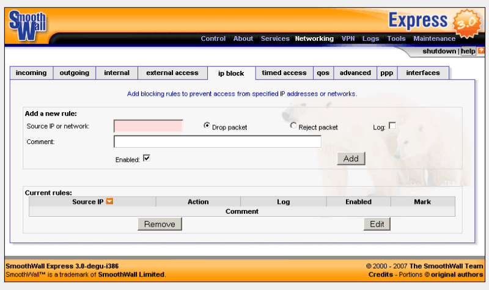The width and height of the screenshot is (489, 290).
Task: Click the Comment header row
Action: 242,211
